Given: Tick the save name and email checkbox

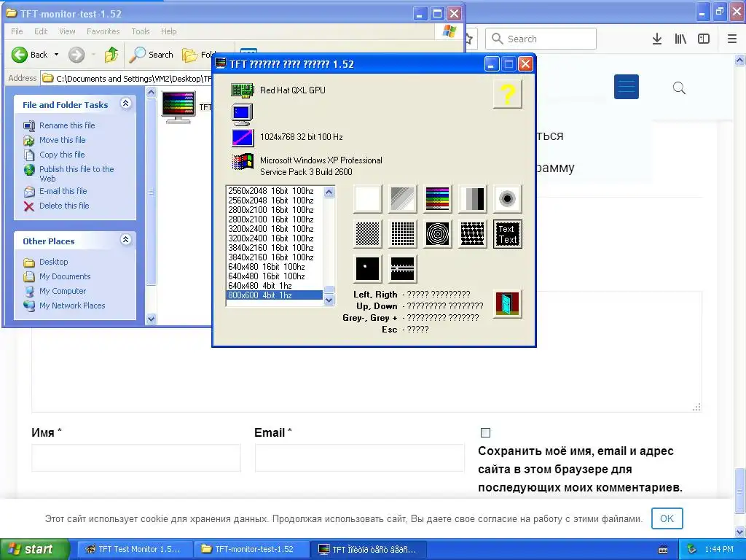Looking at the screenshot, I should (x=485, y=432).
